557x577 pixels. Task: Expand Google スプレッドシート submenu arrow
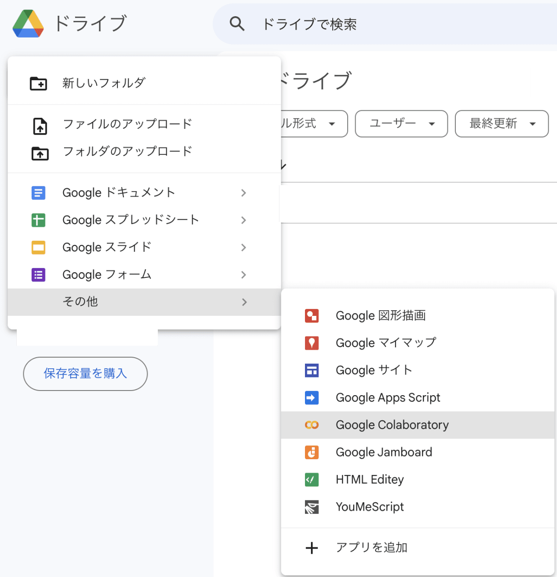[244, 220]
